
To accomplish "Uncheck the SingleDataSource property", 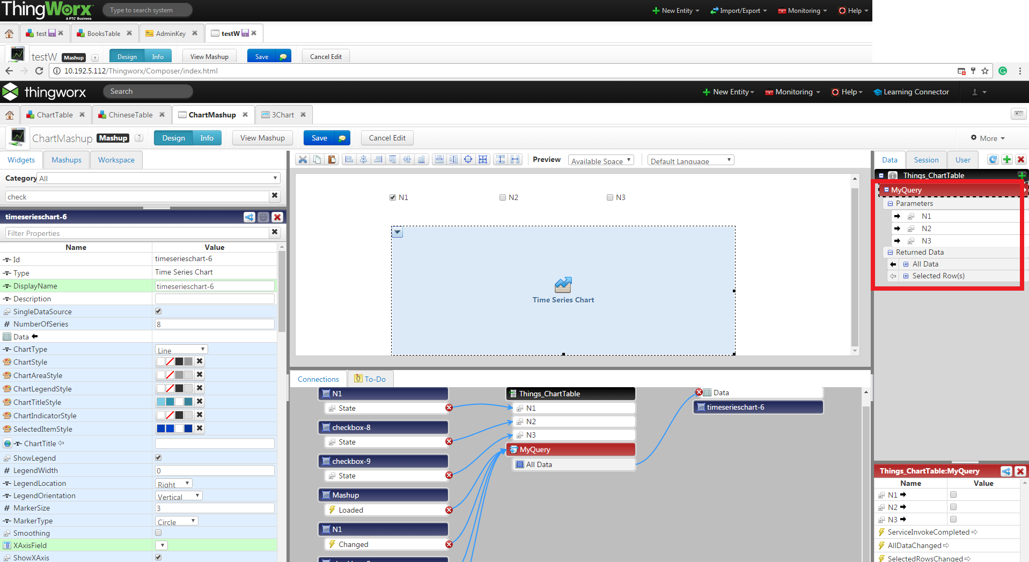I will click(x=158, y=311).
